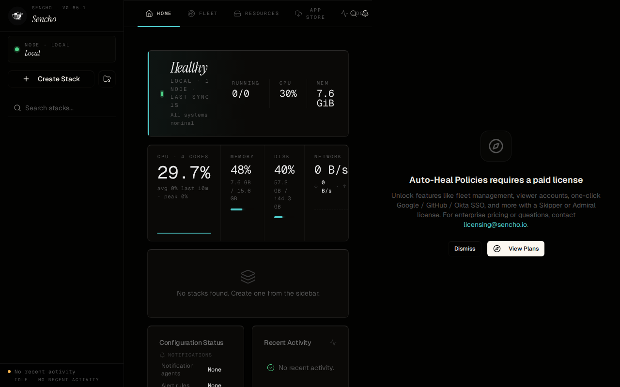Click the CPU 29.7% value
The height and width of the screenshot is (387, 620).
pyautogui.click(x=184, y=173)
